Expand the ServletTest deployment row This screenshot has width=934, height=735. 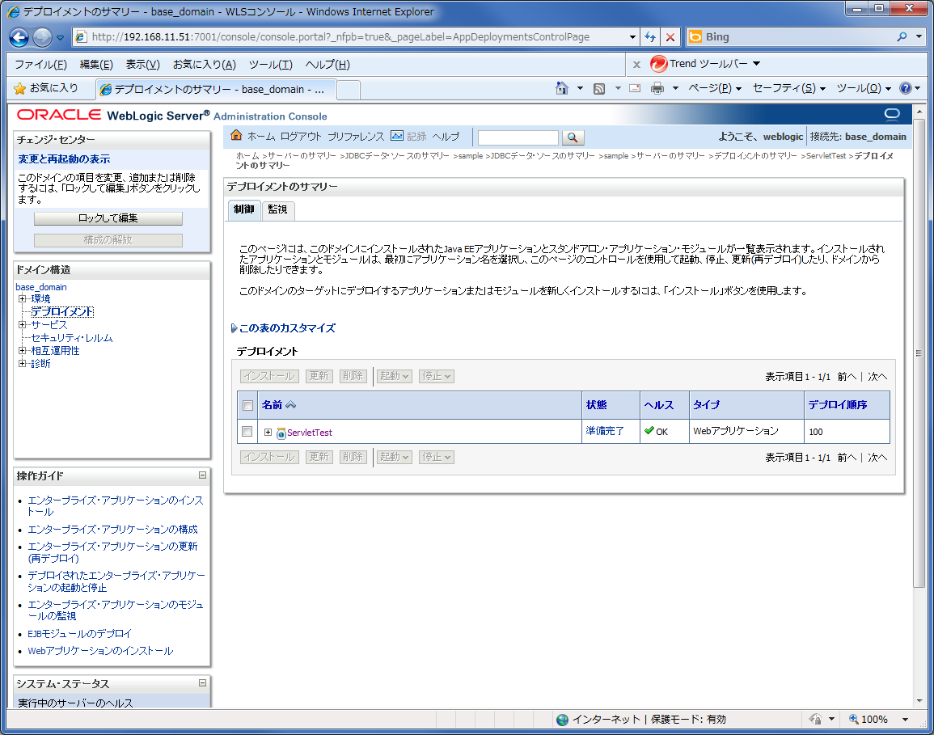coord(268,433)
